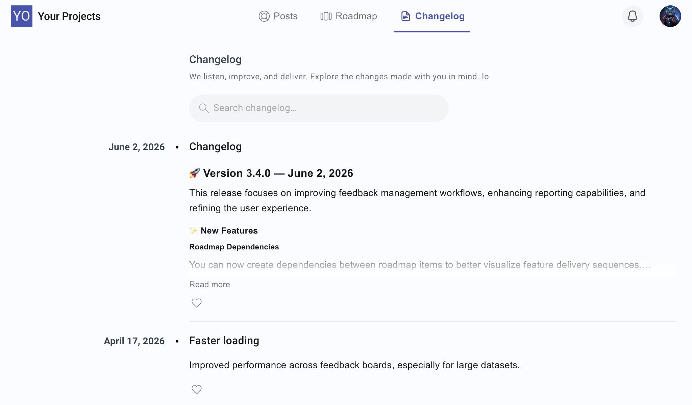
Task: Like the Version 3.4.0 entry
Action: point(197,303)
